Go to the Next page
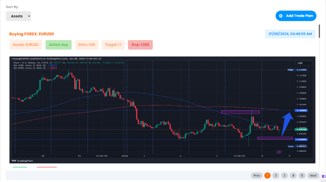Viewport: 326px width, 182px height. pos(312,175)
